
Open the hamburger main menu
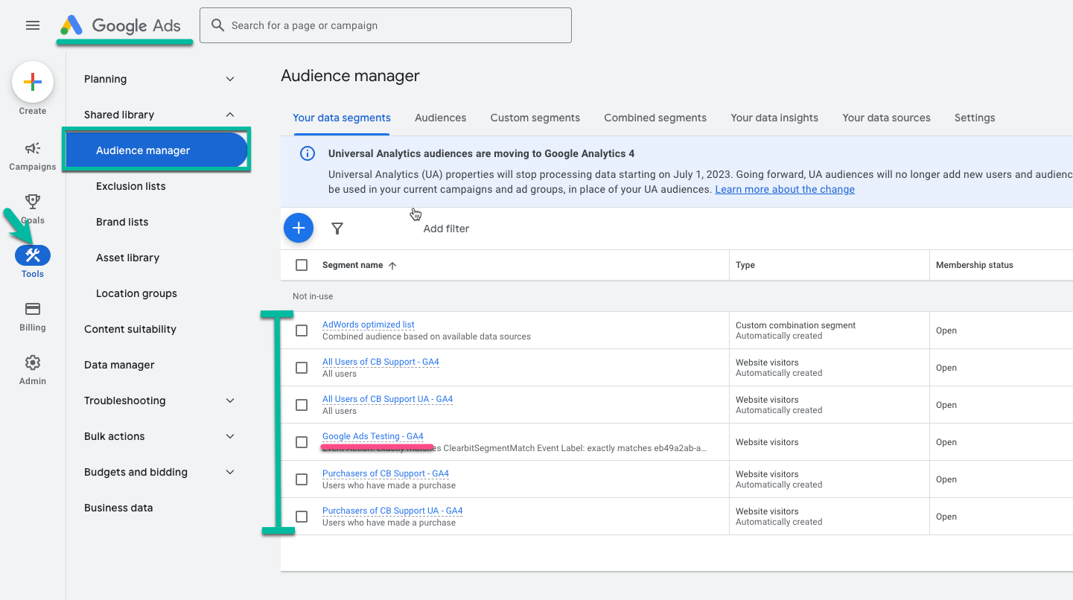(x=33, y=25)
